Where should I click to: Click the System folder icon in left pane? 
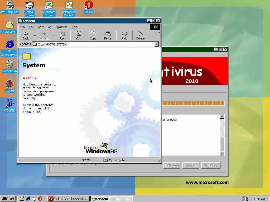[27, 56]
